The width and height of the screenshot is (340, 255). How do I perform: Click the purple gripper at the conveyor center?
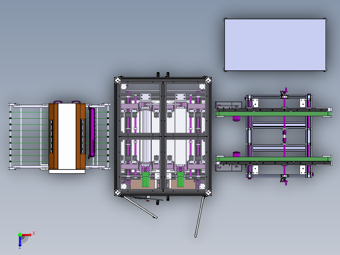click(284, 136)
